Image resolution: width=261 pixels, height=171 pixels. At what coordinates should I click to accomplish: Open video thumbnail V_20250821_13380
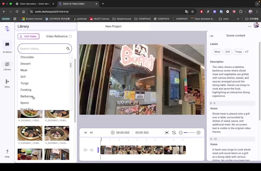[30, 133]
